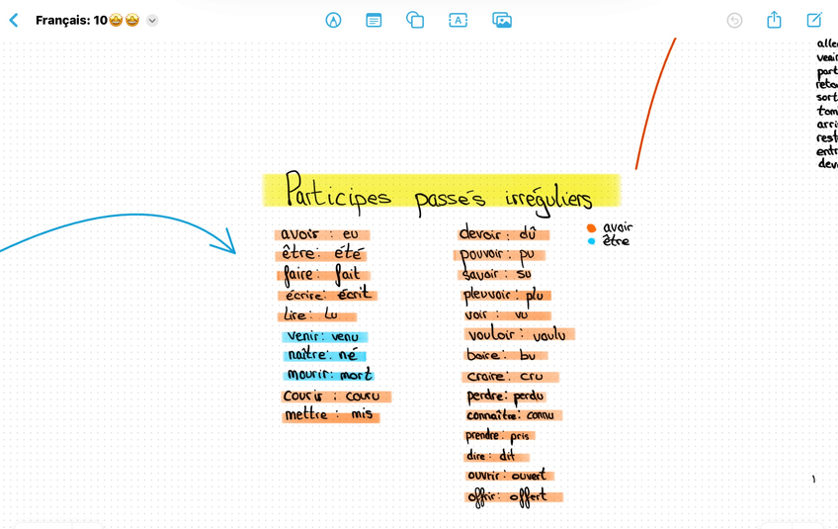Open the Drawing tools pen icon
The width and height of the screenshot is (838, 529).
tap(333, 20)
